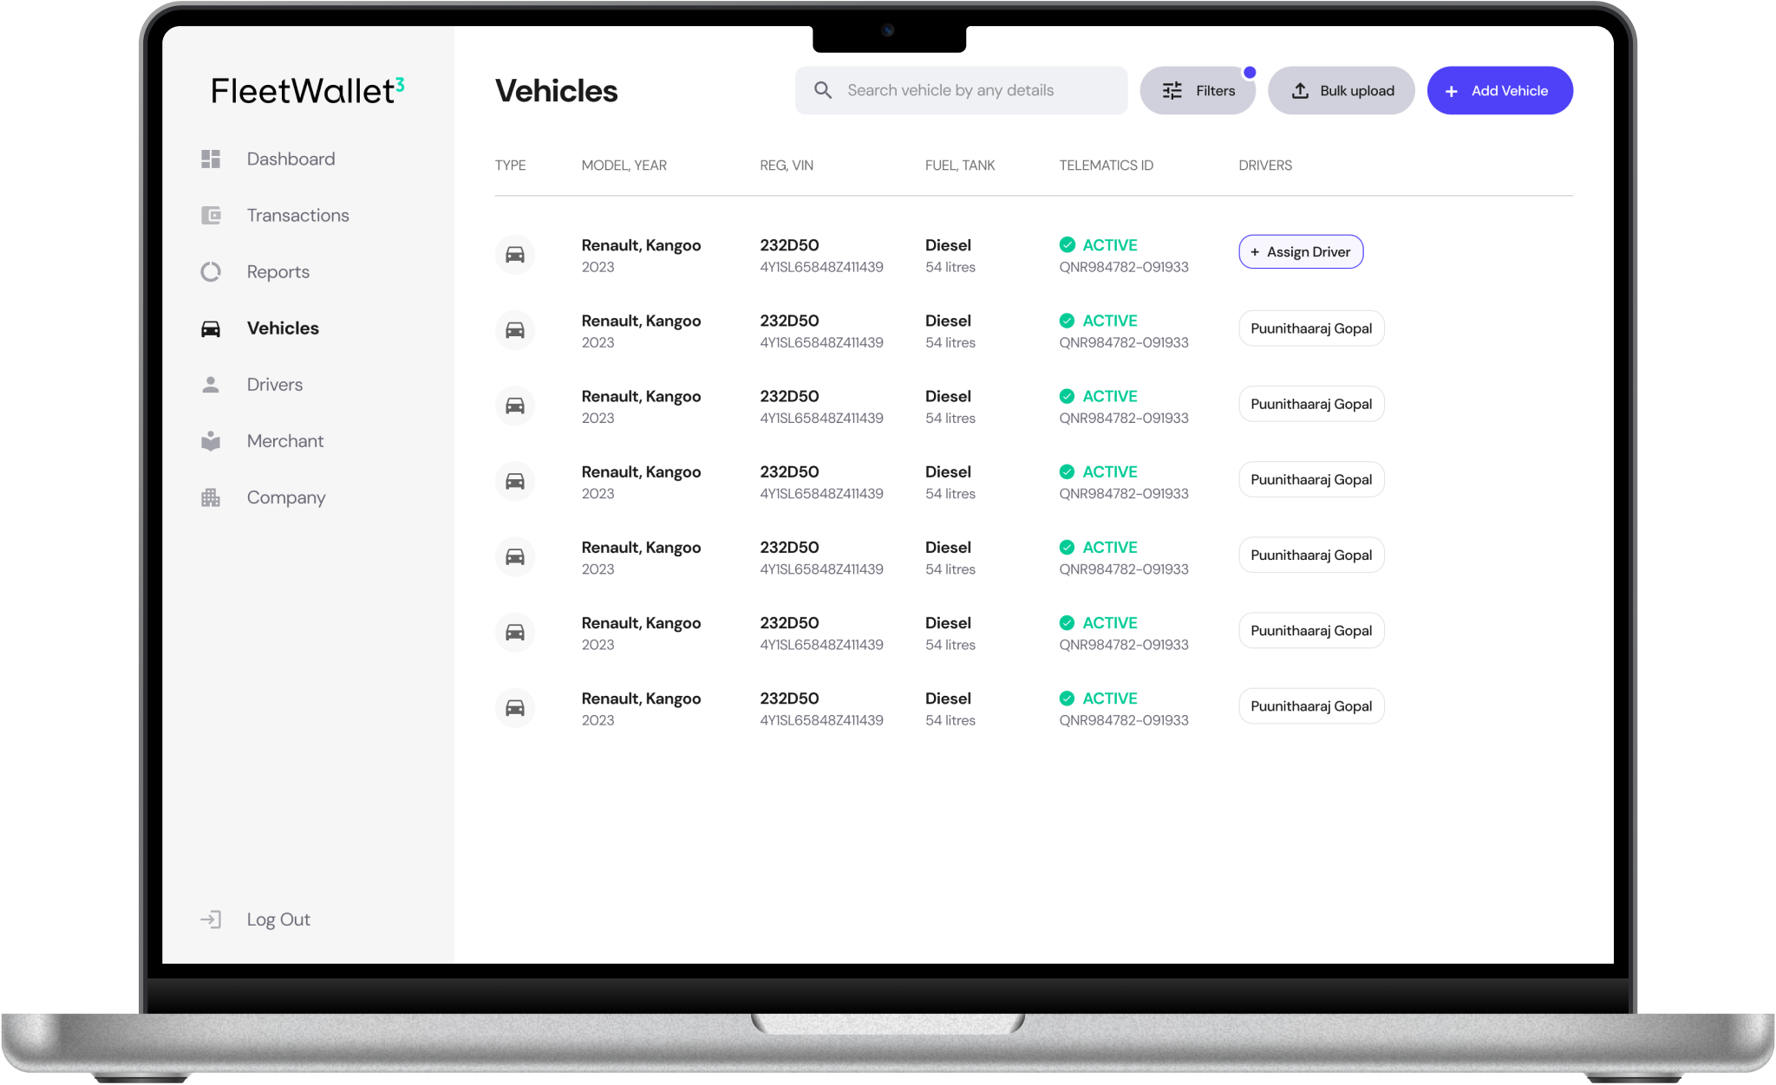The height and width of the screenshot is (1085, 1776).
Task: Open the Dashboard menu item
Action: pyautogui.click(x=291, y=159)
